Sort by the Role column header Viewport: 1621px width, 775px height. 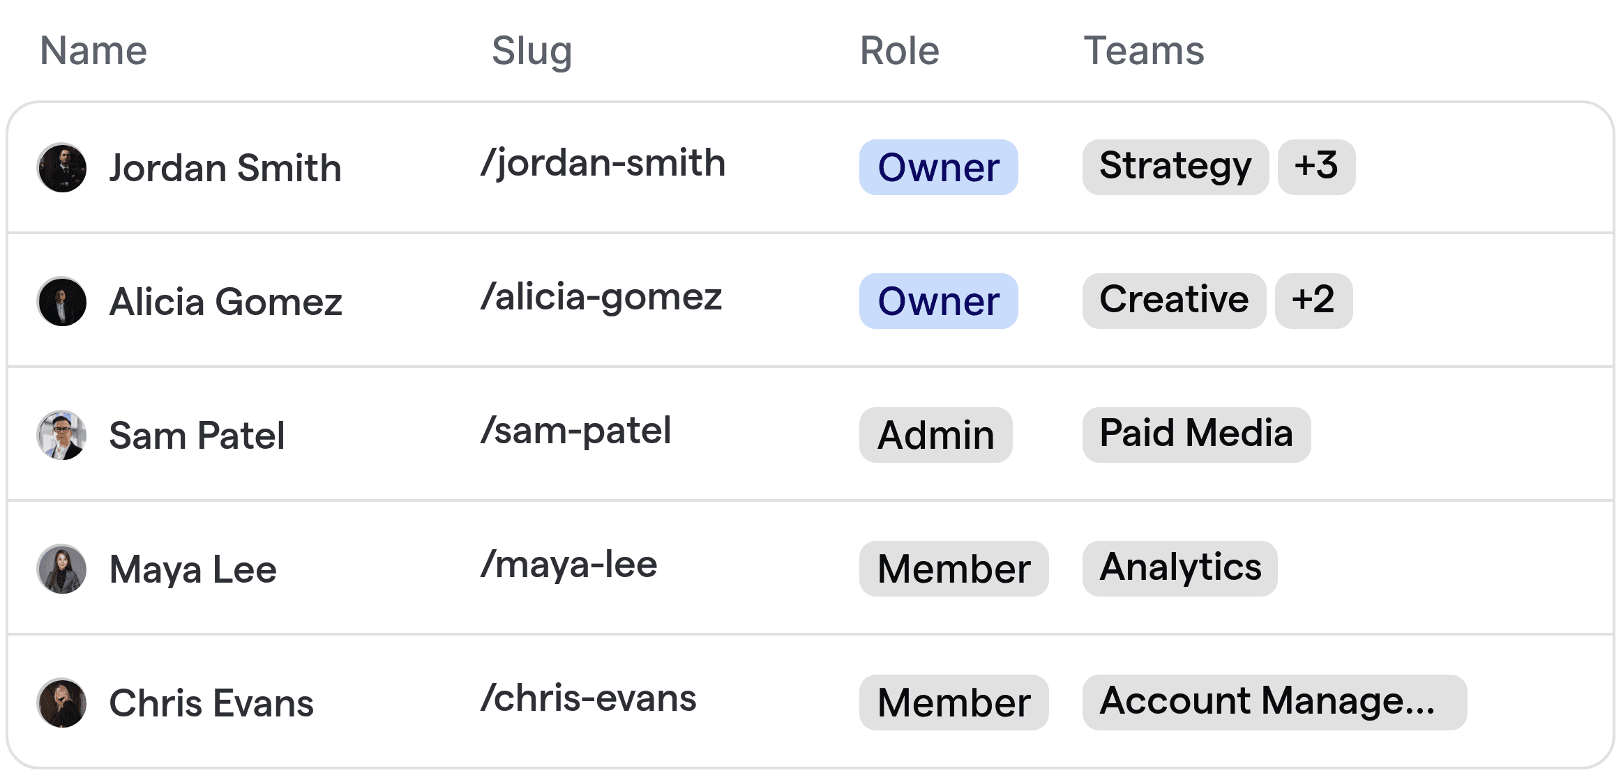[899, 50]
